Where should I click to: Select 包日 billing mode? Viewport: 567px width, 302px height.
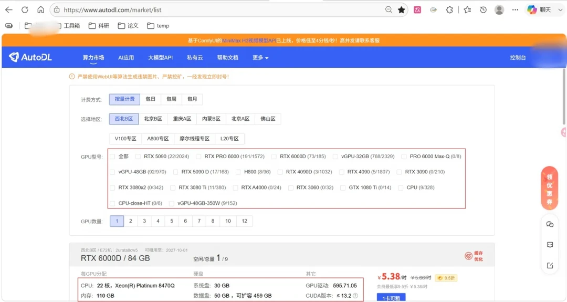click(151, 99)
